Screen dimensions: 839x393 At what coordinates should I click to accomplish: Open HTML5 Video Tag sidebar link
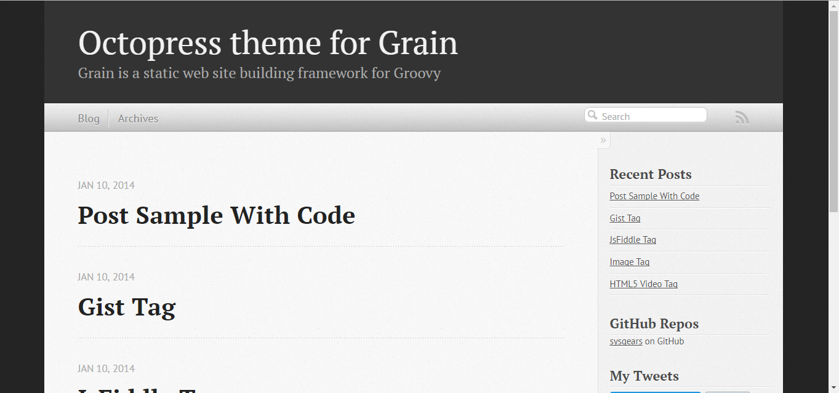tap(643, 284)
